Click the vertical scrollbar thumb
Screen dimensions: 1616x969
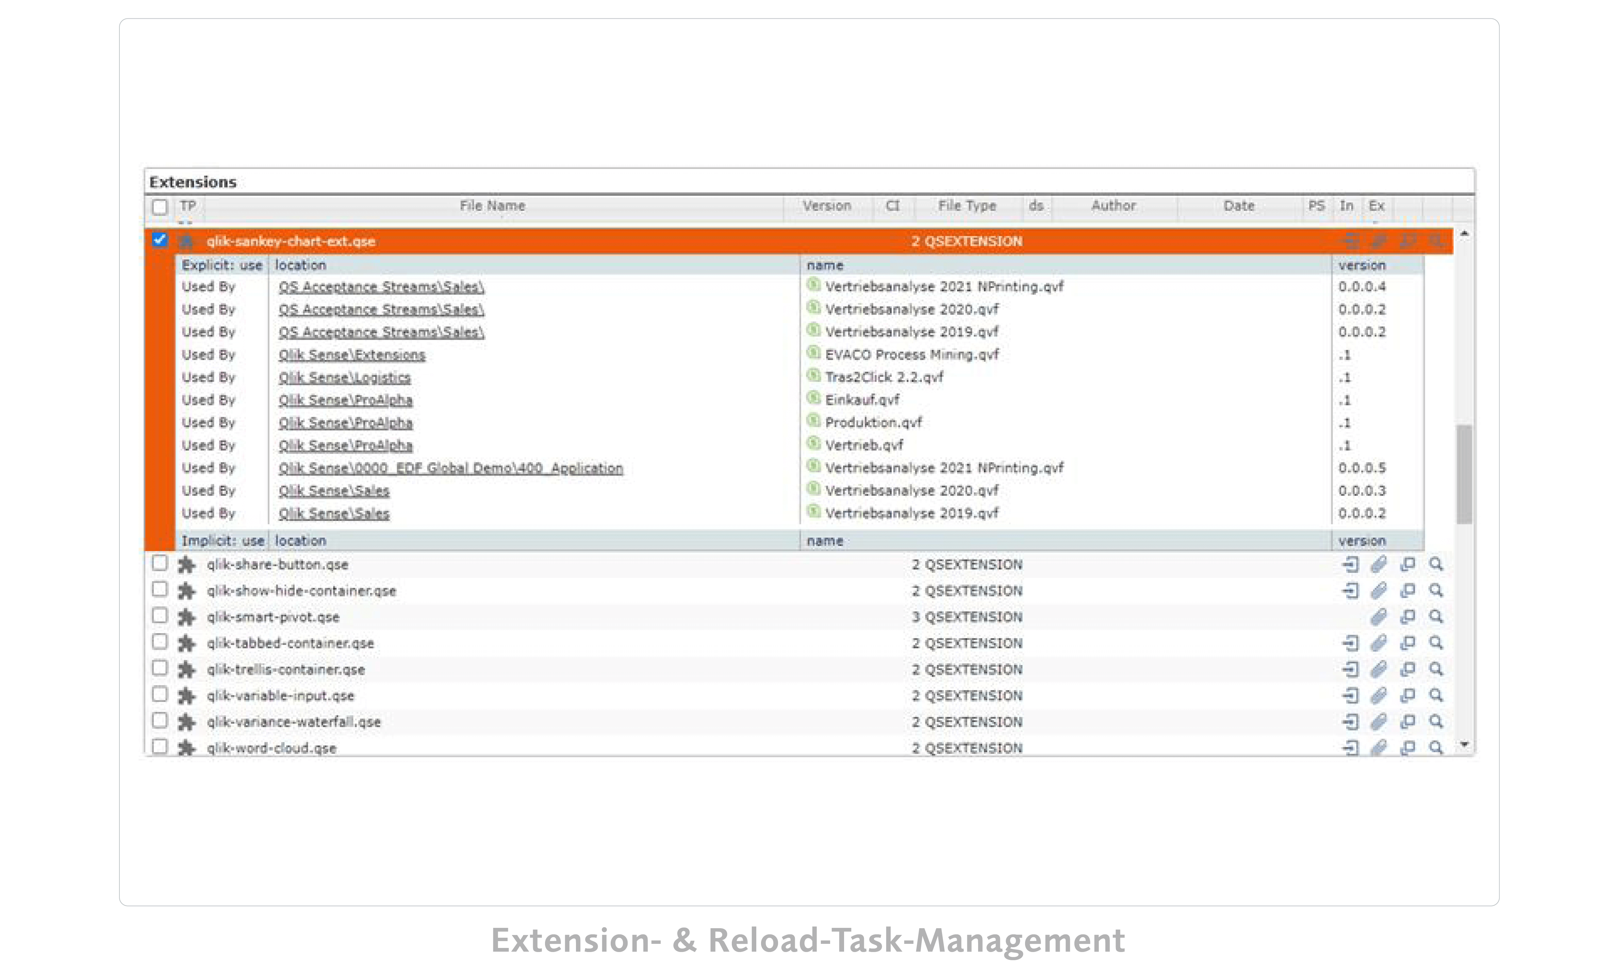pyautogui.click(x=1465, y=474)
